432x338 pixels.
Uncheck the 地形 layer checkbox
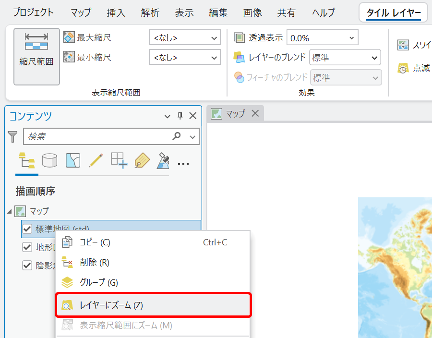(x=27, y=247)
